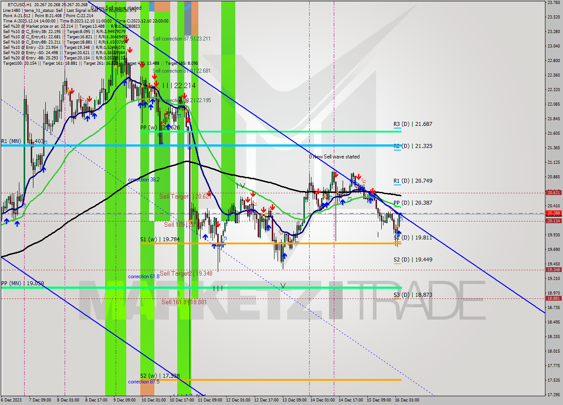
Task: Select the 'S1 (D) | 19.811' label
Action: pos(413,237)
